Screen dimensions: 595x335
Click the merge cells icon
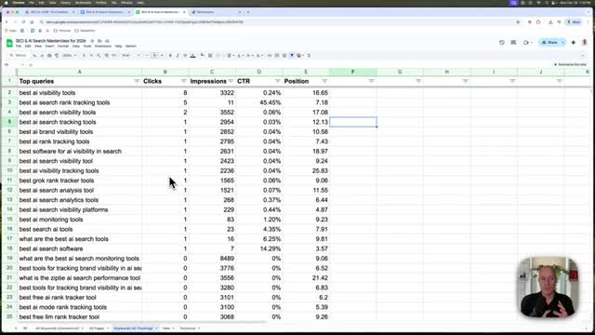pyautogui.click(x=218, y=56)
